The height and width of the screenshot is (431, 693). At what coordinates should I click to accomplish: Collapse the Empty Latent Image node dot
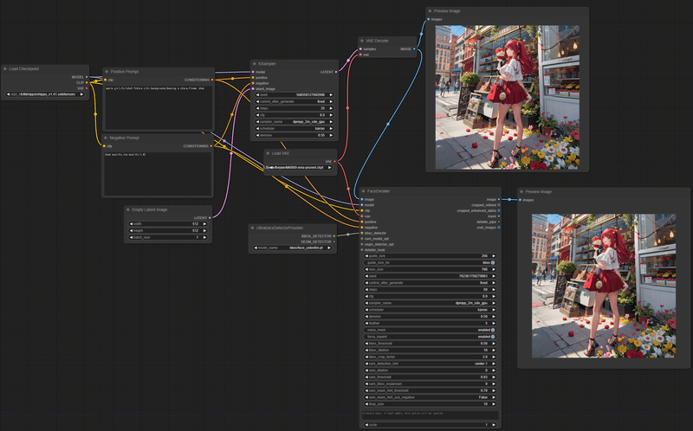click(x=128, y=209)
